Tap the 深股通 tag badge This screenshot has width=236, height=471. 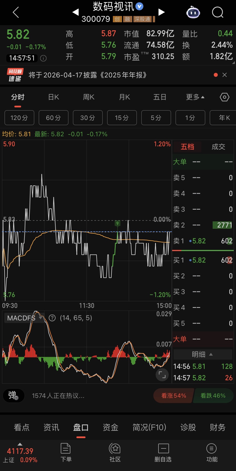[x=143, y=19]
